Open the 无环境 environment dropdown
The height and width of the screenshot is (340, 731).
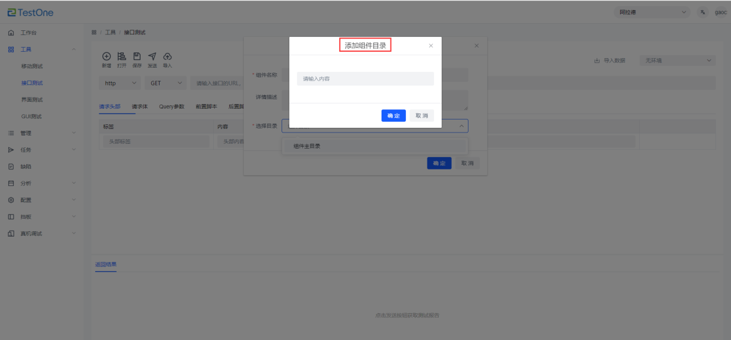tap(677, 61)
